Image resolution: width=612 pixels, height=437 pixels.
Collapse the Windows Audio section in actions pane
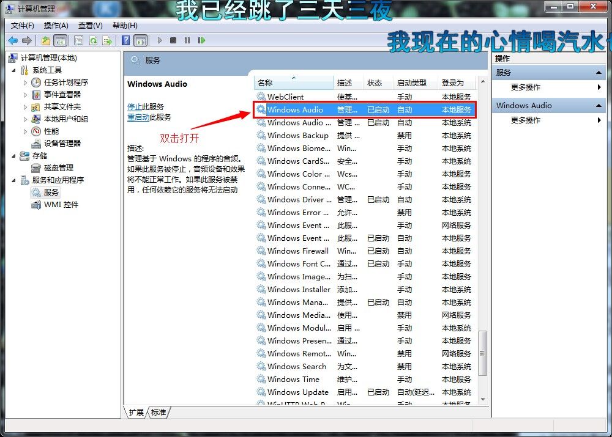pos(600,106)
